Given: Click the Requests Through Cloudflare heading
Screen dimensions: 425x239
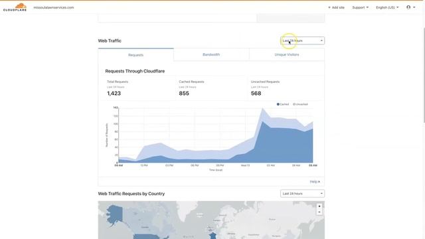Looking at the screenshot, I should [x=135, y=71].
